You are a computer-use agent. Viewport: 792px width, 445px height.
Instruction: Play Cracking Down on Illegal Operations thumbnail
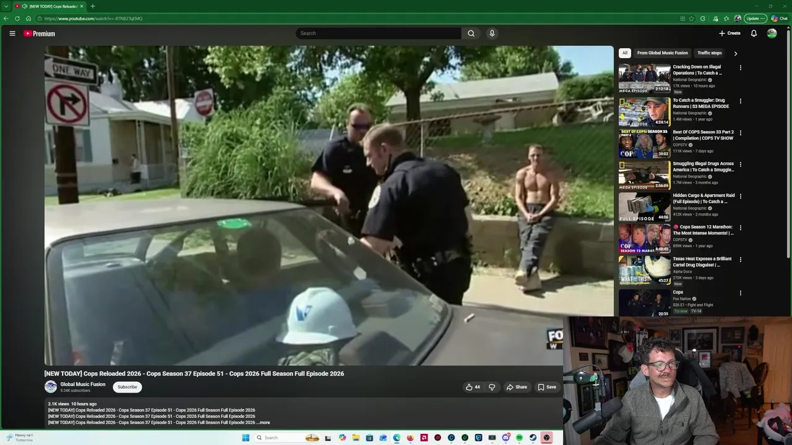644,78
